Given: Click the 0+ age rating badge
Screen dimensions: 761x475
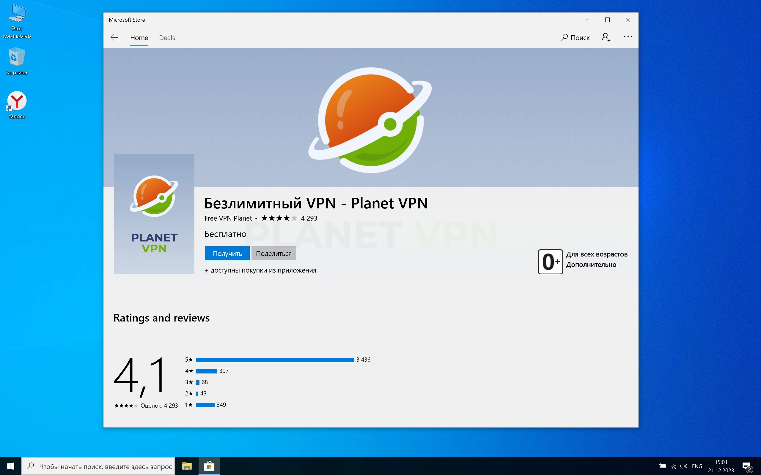Looking at the screenshot, I should [550, 261].
